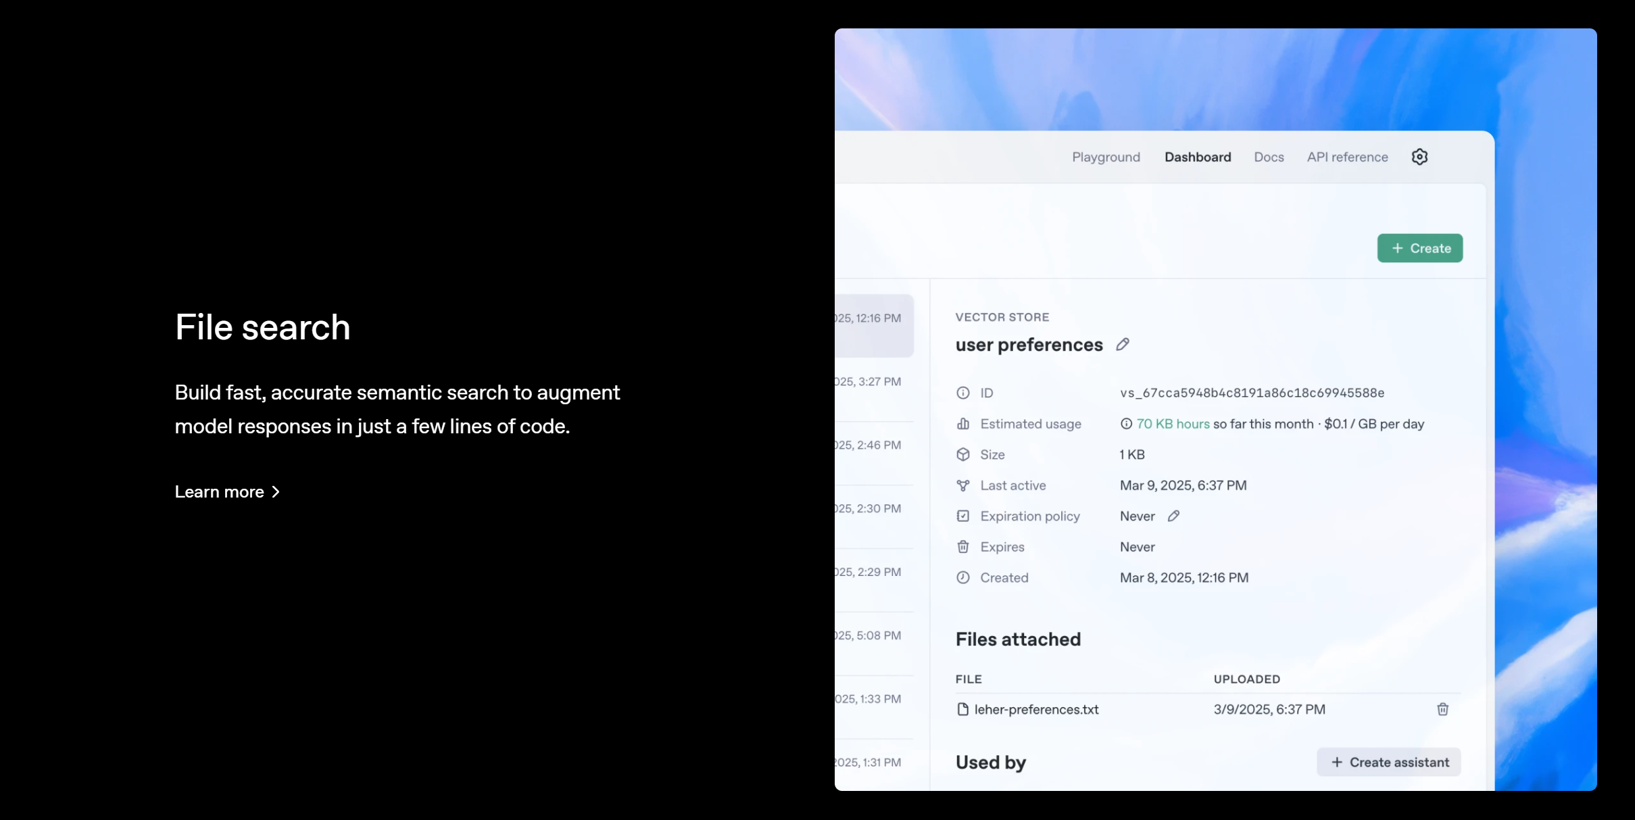
Task: Open the Playground tab
Action: [1106, 157]
